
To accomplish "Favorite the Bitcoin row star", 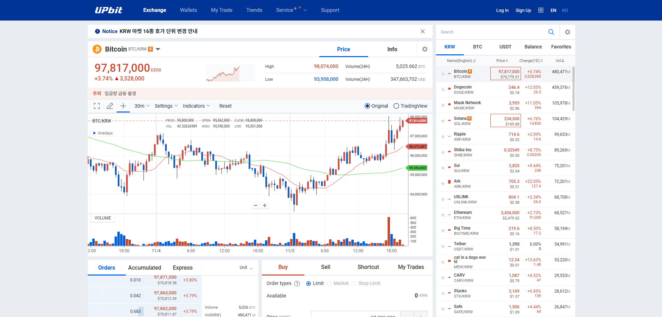I will [x=443, y=74].
